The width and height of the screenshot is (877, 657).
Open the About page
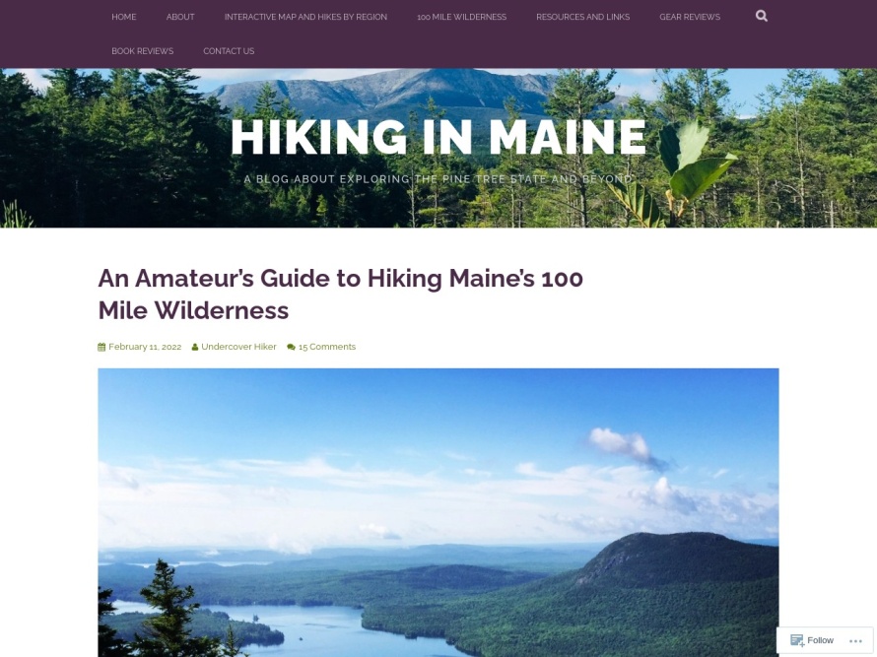[x=180, y=17]
